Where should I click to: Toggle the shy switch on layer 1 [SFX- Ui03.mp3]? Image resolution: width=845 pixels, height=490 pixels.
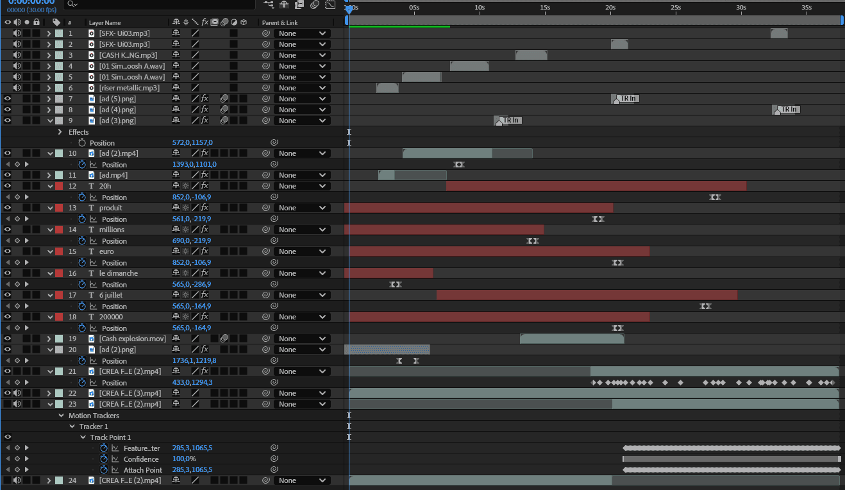176,33
